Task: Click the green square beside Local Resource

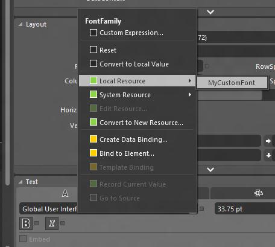Action: pos(93,80)
